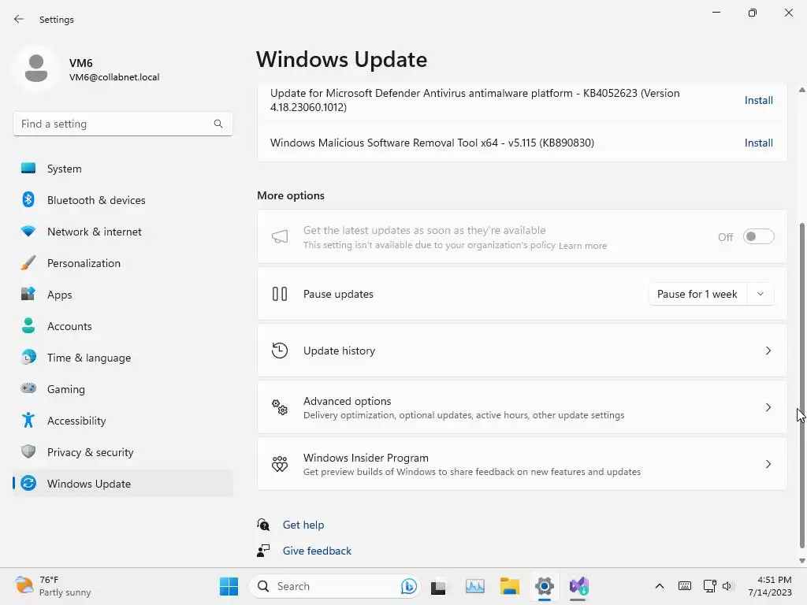
Task: Open the weather widget on taskbar
Action: coord(53,586)
